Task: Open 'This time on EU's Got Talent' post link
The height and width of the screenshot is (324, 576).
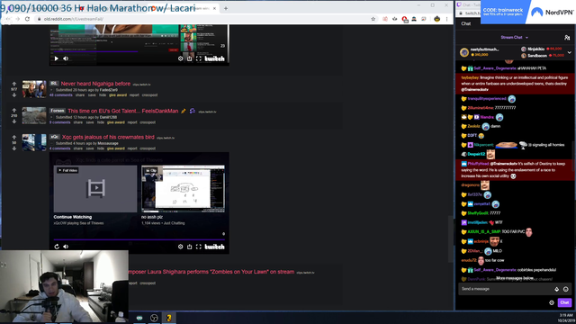Action: [x=122, y=111]
